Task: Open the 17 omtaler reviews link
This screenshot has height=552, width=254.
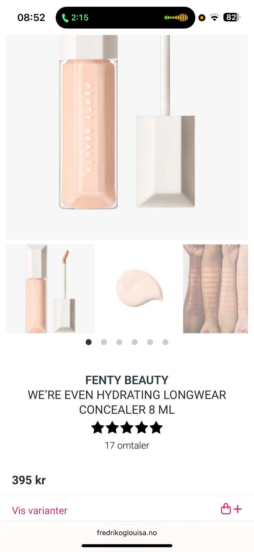Action: (127, 445)
